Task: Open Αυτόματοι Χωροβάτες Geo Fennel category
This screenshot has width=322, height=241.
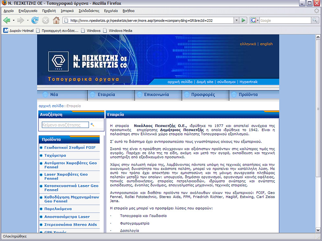Action: coord(71,165)
